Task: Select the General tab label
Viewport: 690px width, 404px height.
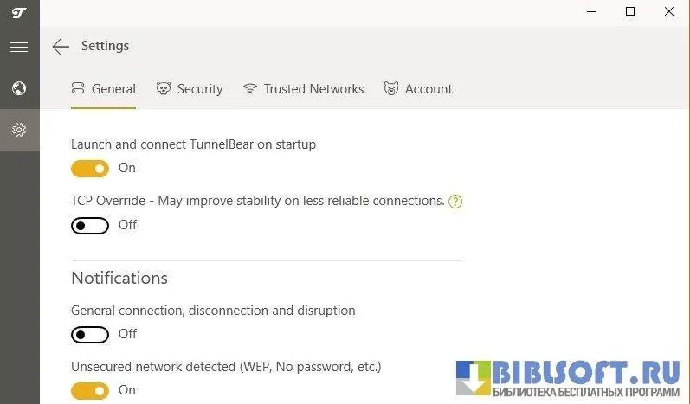Action: 113,88
